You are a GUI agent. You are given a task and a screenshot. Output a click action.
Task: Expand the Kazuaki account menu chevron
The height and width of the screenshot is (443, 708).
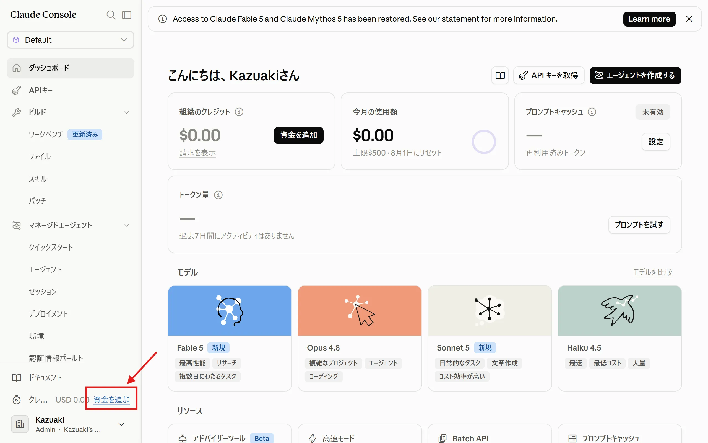[x=121, y=424]
